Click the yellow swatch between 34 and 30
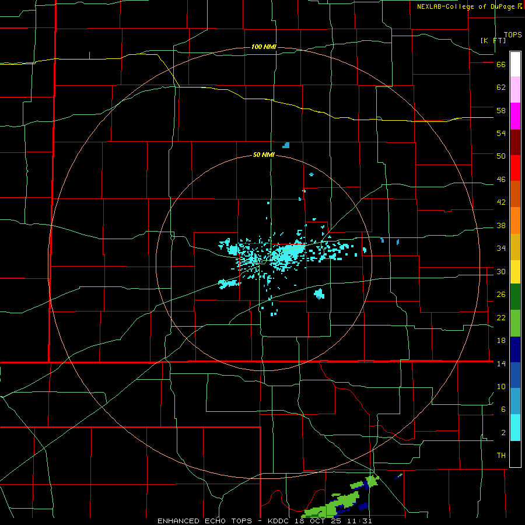 click(515, 272)
